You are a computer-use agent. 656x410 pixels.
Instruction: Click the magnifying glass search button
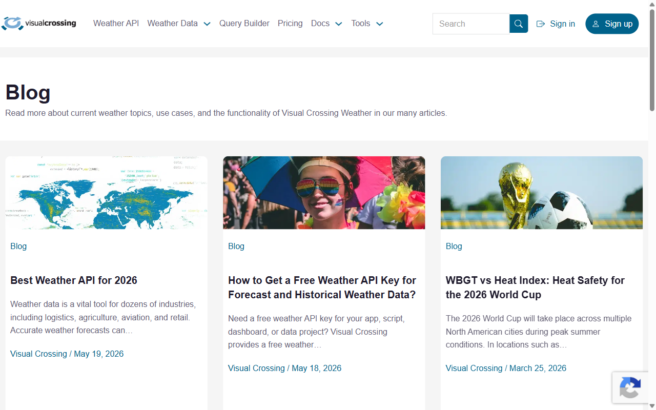(519, 24)
